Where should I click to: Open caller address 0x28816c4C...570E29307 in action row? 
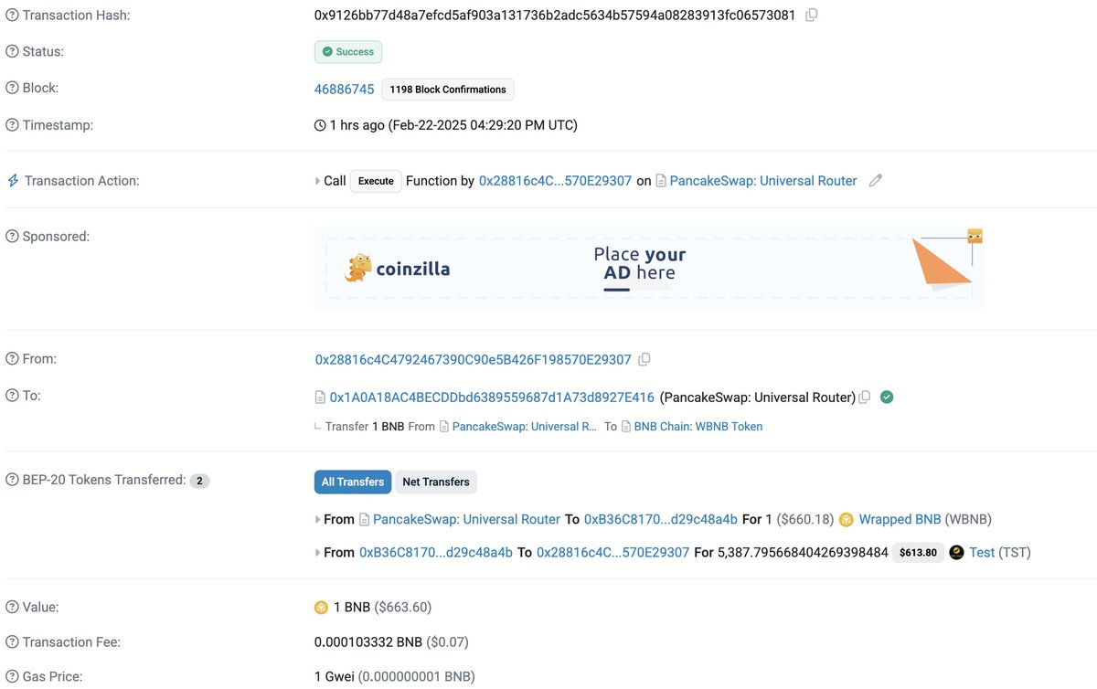[555, 181]
